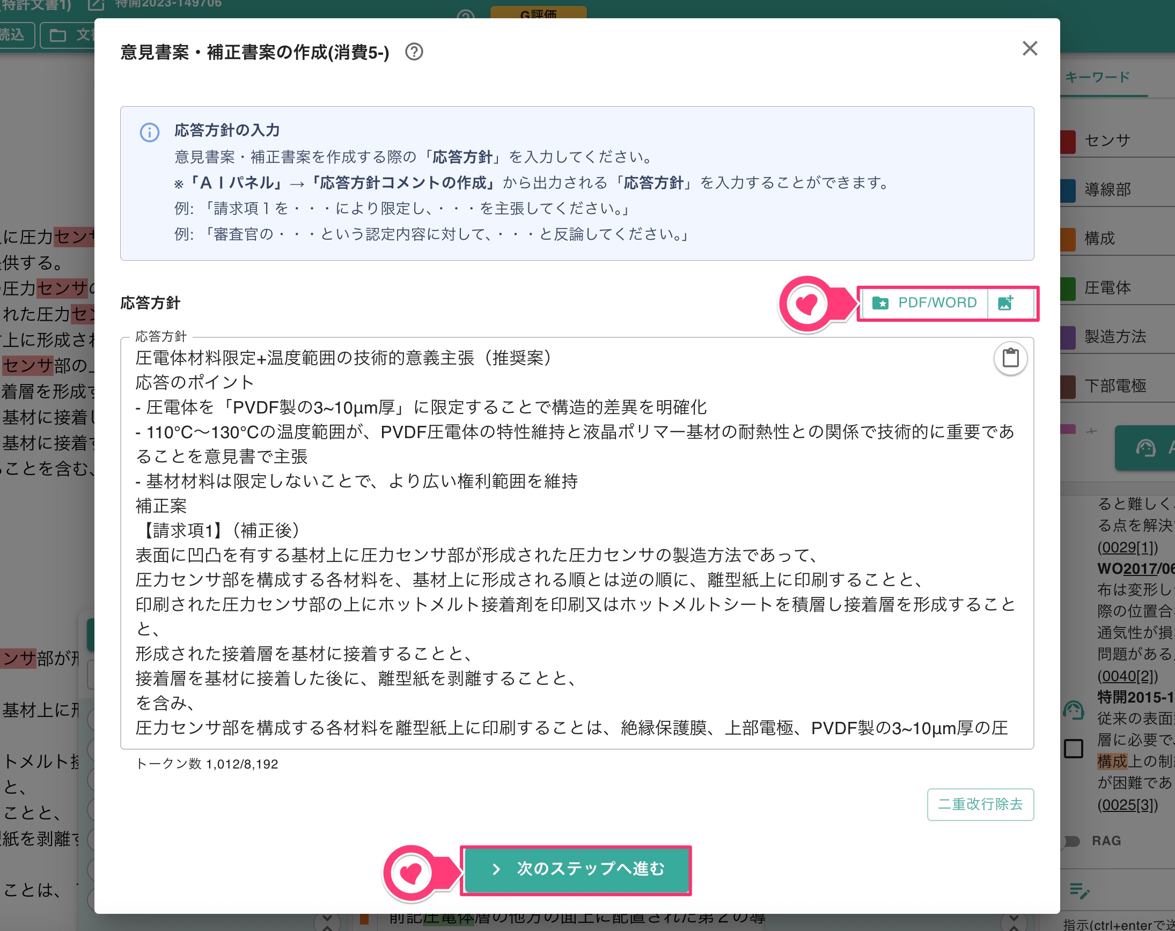Image resolution: width=1175 pixels, height=931 pixels.
Task: Click the help question-mark icon beside the dialog title
Action: tap(414, 53)
